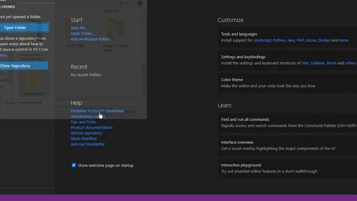Click the Clone Repository button
Screen dimensions: 357x201
pyautogui.click(x=24, y=66)
